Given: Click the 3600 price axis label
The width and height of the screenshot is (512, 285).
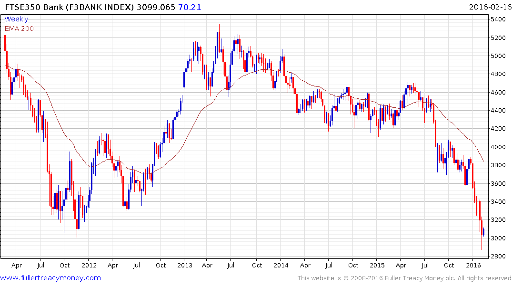Looking at the screenshot, I should [498, 184].
